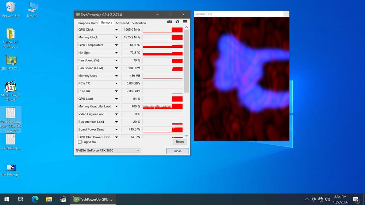Open the GPU Load sensor dropdown

pyautogui.click(x=116, y=99)
